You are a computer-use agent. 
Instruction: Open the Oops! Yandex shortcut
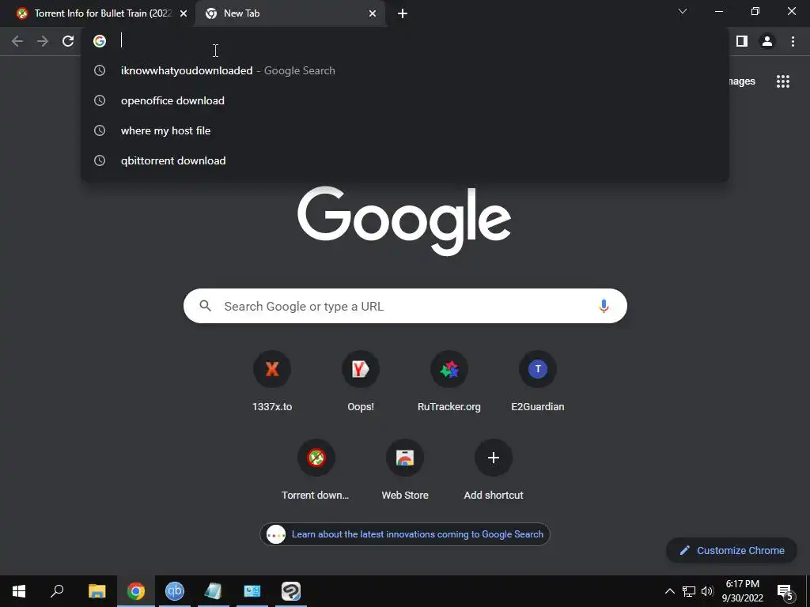point(361,381)
